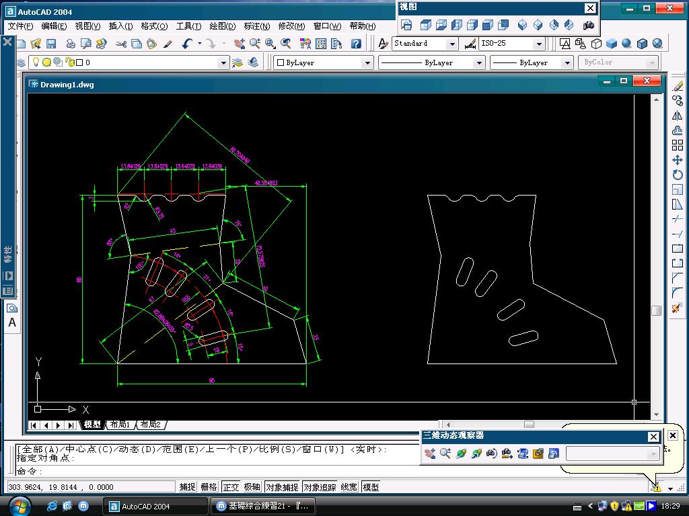Toggle 线宽 lineweight display in status bar
689x516 pixels.
[x=349, y=486]
